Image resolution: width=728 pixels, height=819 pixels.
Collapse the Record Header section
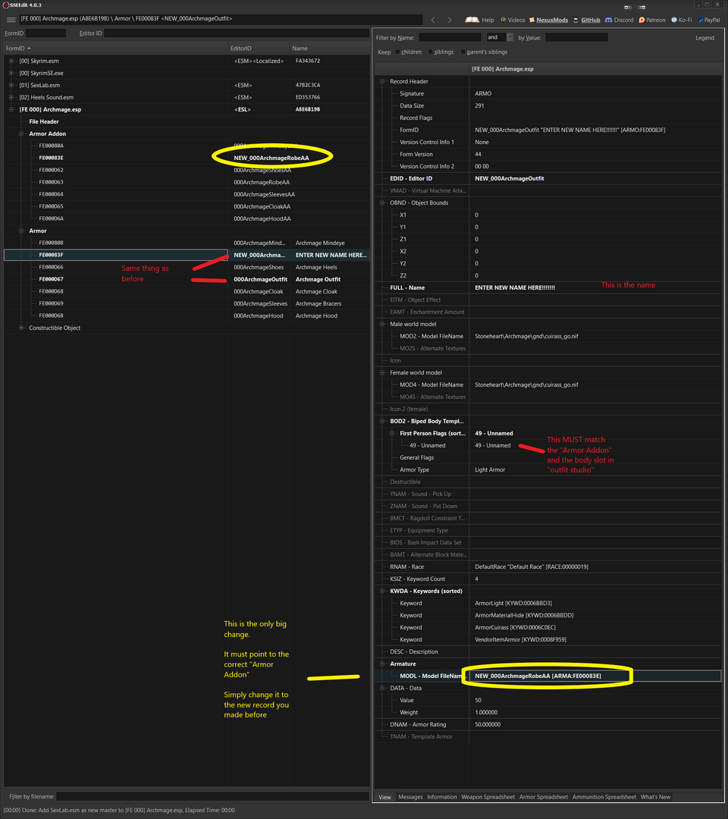click(381, 81)
